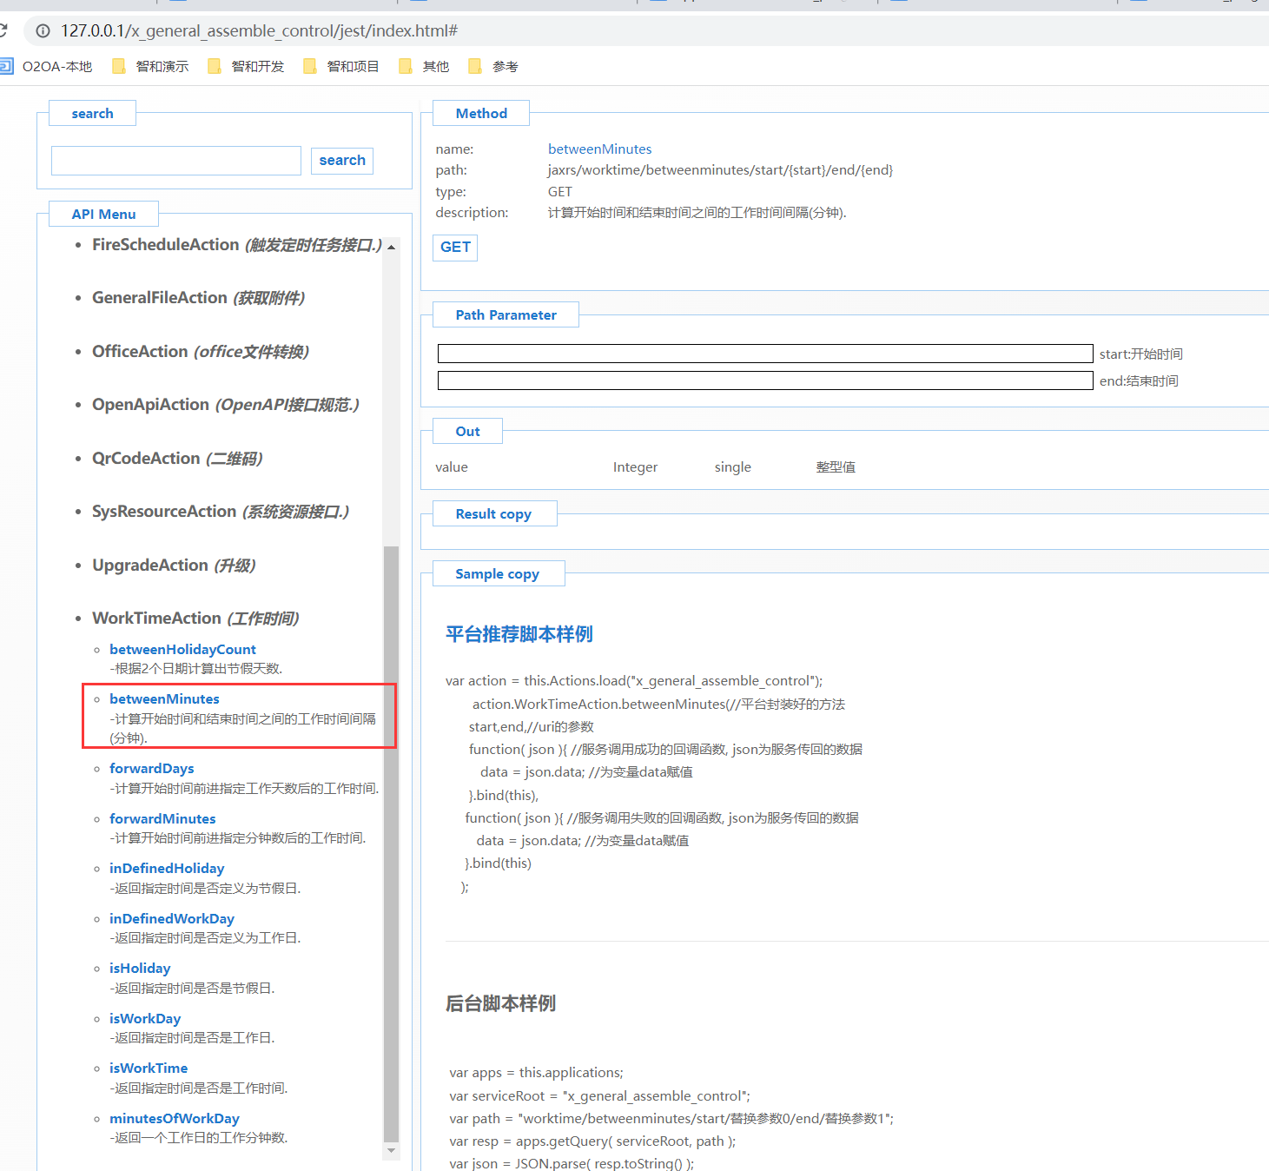The image size is (1269, 1171).
Task: Click the 整型值 description in Out section
Action: [836, 467]
